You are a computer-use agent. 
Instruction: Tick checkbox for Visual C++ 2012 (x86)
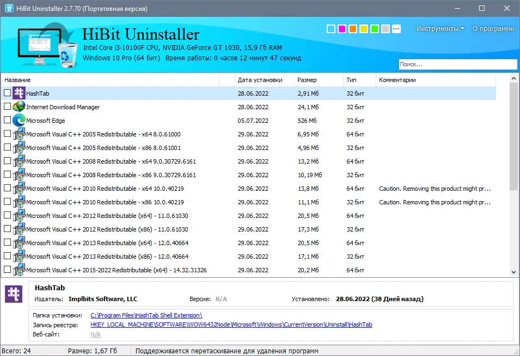tap(7, 228)
